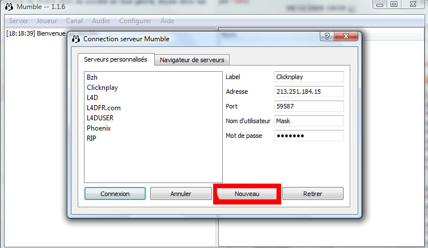Open the Configurer menu
Image resolution: width=428 pixels, height=248 pixels.
click(x=135, y=21)
